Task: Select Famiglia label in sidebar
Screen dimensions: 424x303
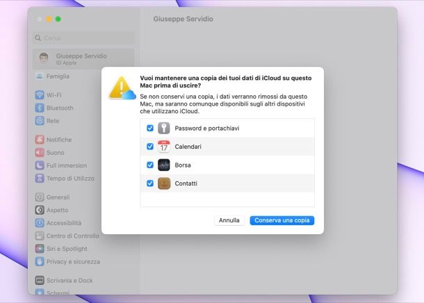Action: click(58, 76)
